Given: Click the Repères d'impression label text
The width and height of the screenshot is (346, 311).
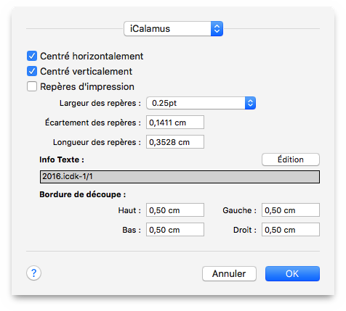Looking at the screenshot, I should (87, 86).
